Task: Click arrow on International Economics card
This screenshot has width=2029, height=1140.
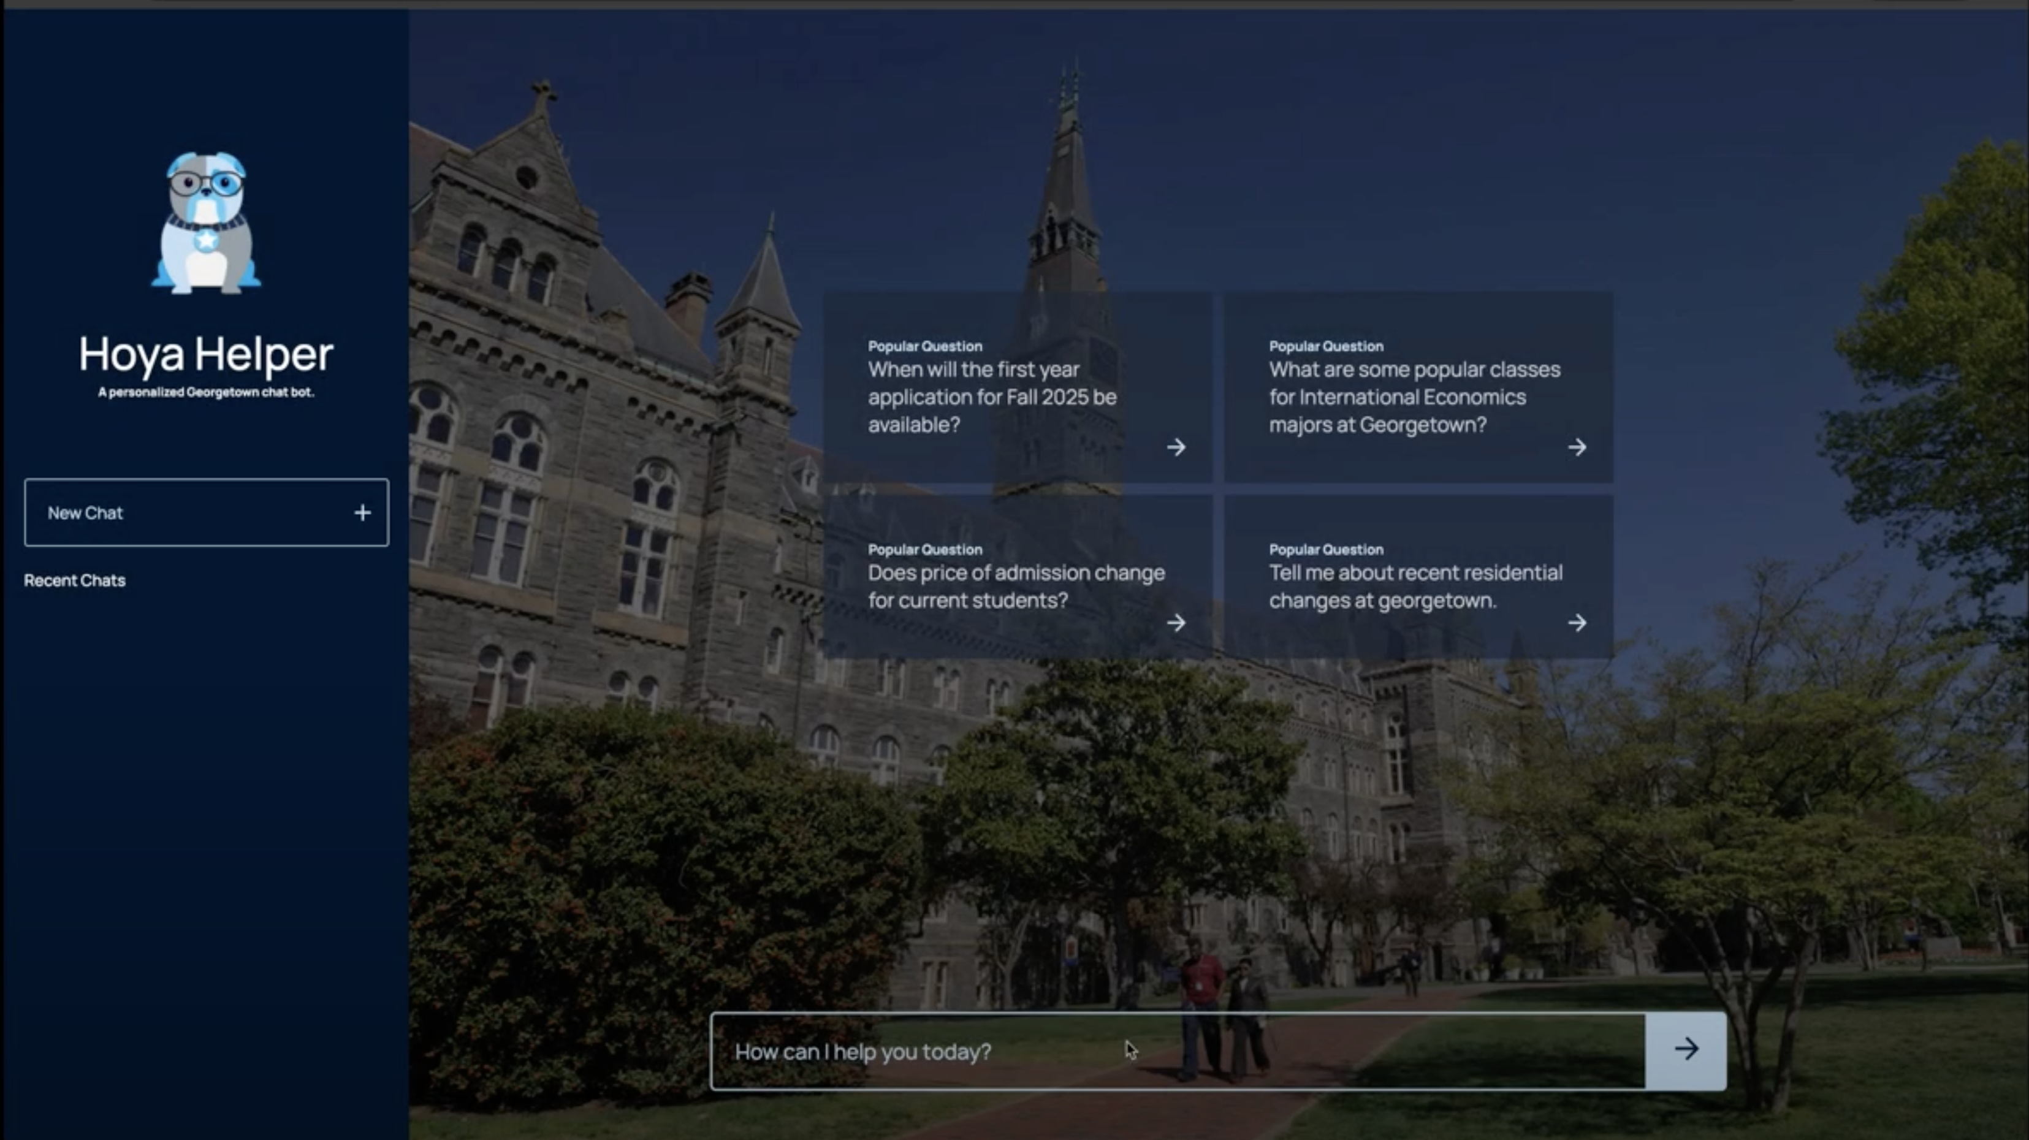Action: [x=1577, y=447]
